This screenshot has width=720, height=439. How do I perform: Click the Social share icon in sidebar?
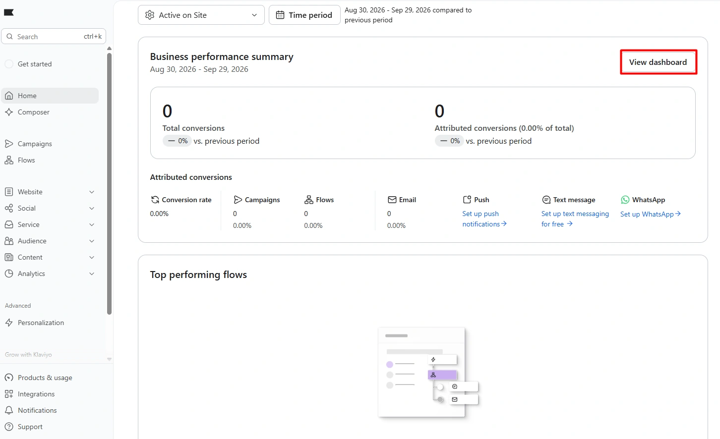pyautogui.click(x=9, y=208)
